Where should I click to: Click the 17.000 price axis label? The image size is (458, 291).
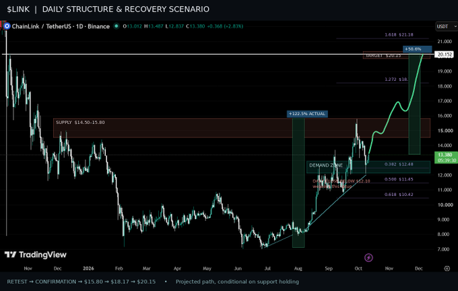pos(445,101)
